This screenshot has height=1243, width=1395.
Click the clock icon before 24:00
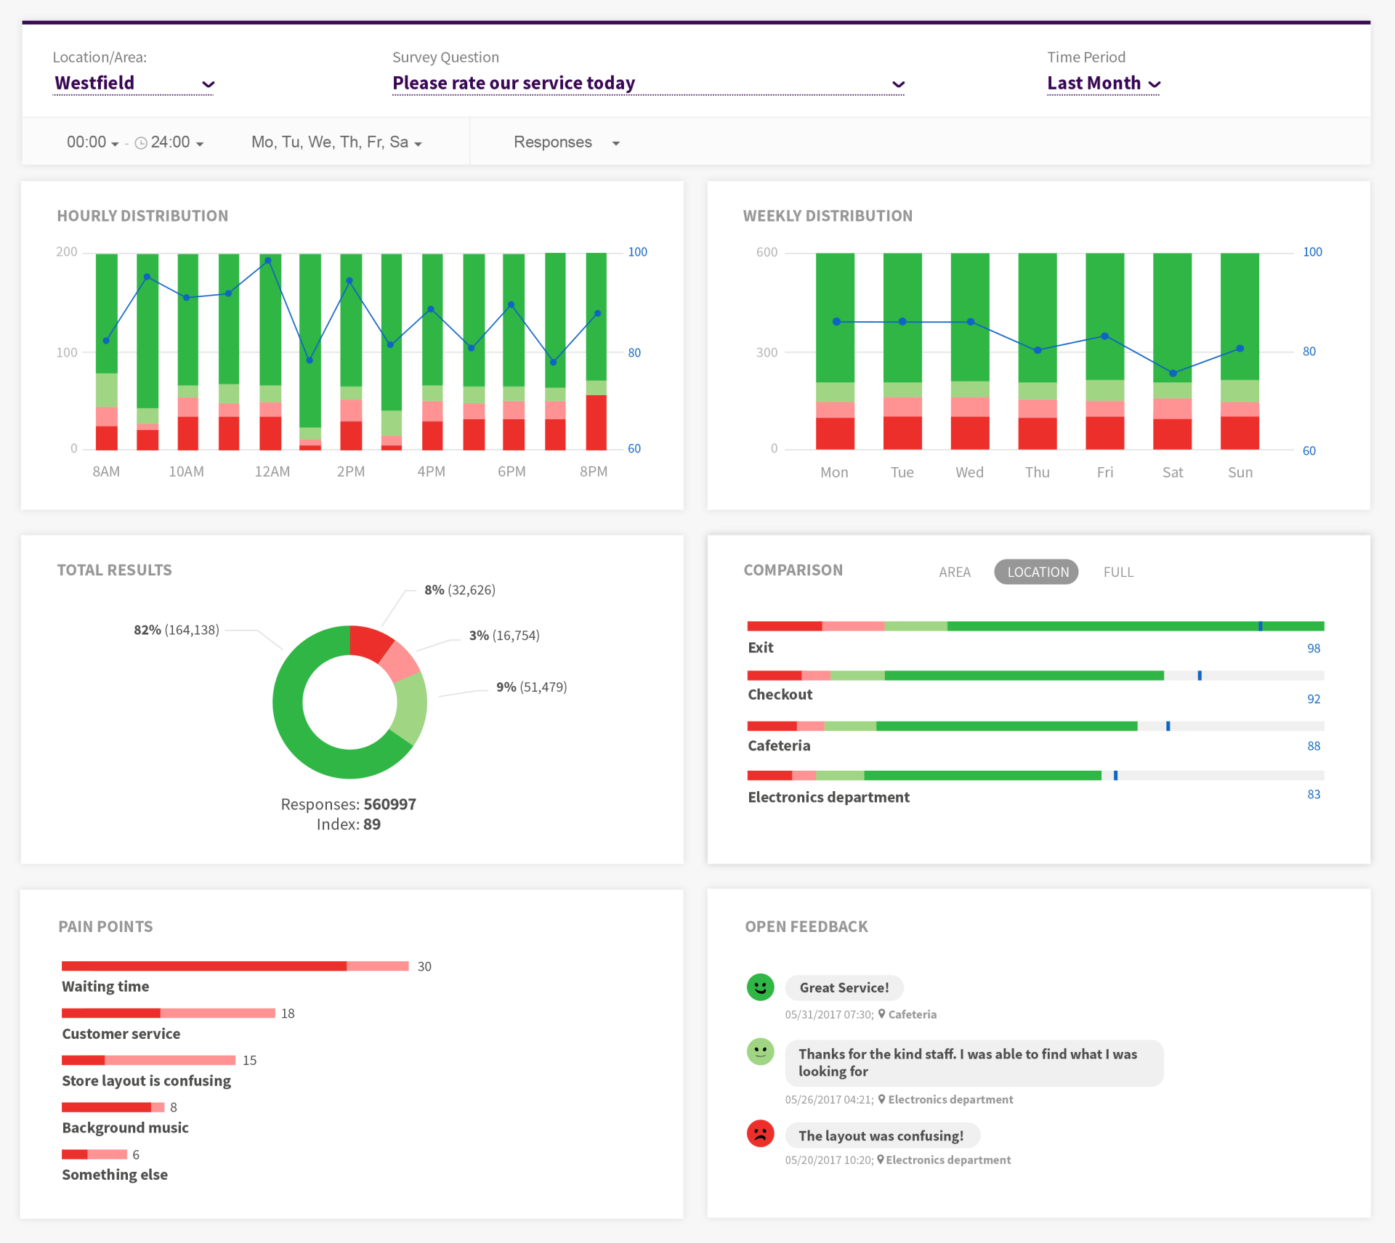pos(141,143)
